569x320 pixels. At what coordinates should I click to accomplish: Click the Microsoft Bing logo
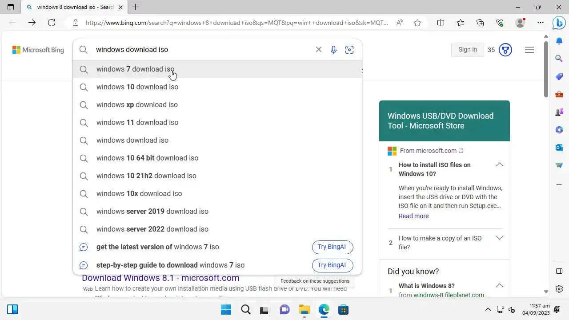pyautogui.click(x=38, y=50)
